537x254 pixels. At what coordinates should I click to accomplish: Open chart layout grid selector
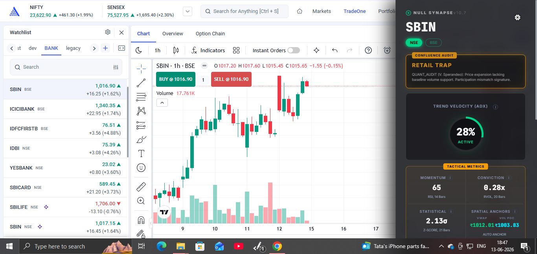(236, 50)
